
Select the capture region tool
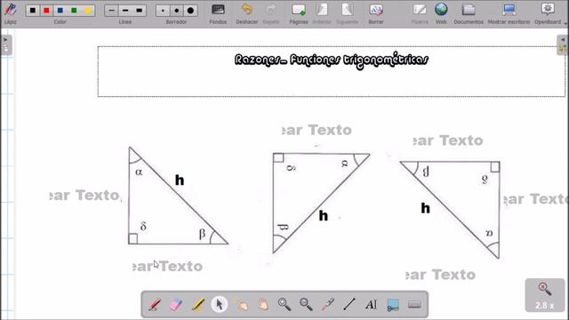pyautogui.click(x=393, y=304)
